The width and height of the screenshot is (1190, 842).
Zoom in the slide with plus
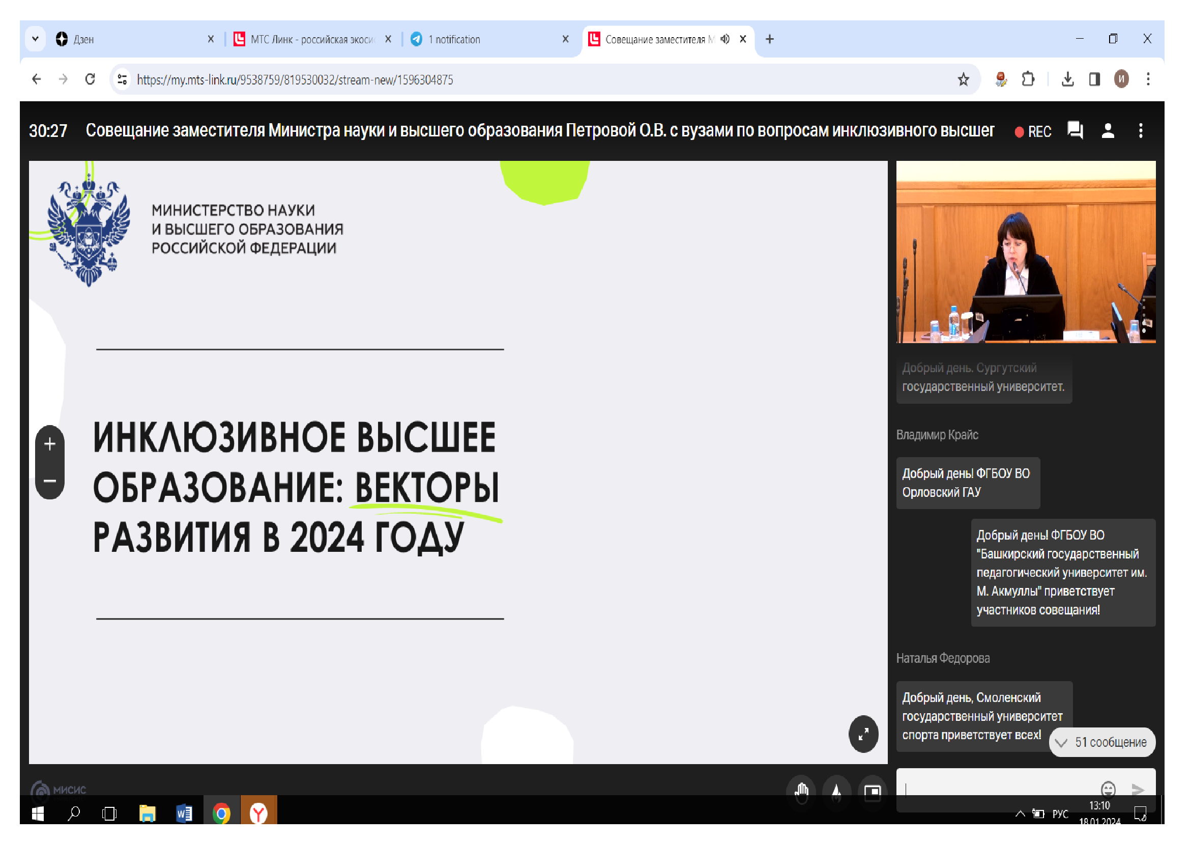click(50, 444)
